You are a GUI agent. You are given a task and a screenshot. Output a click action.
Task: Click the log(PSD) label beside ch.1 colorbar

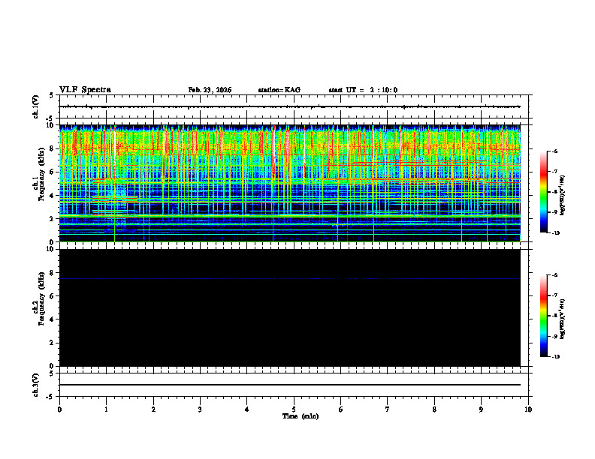tap(563, 195)
